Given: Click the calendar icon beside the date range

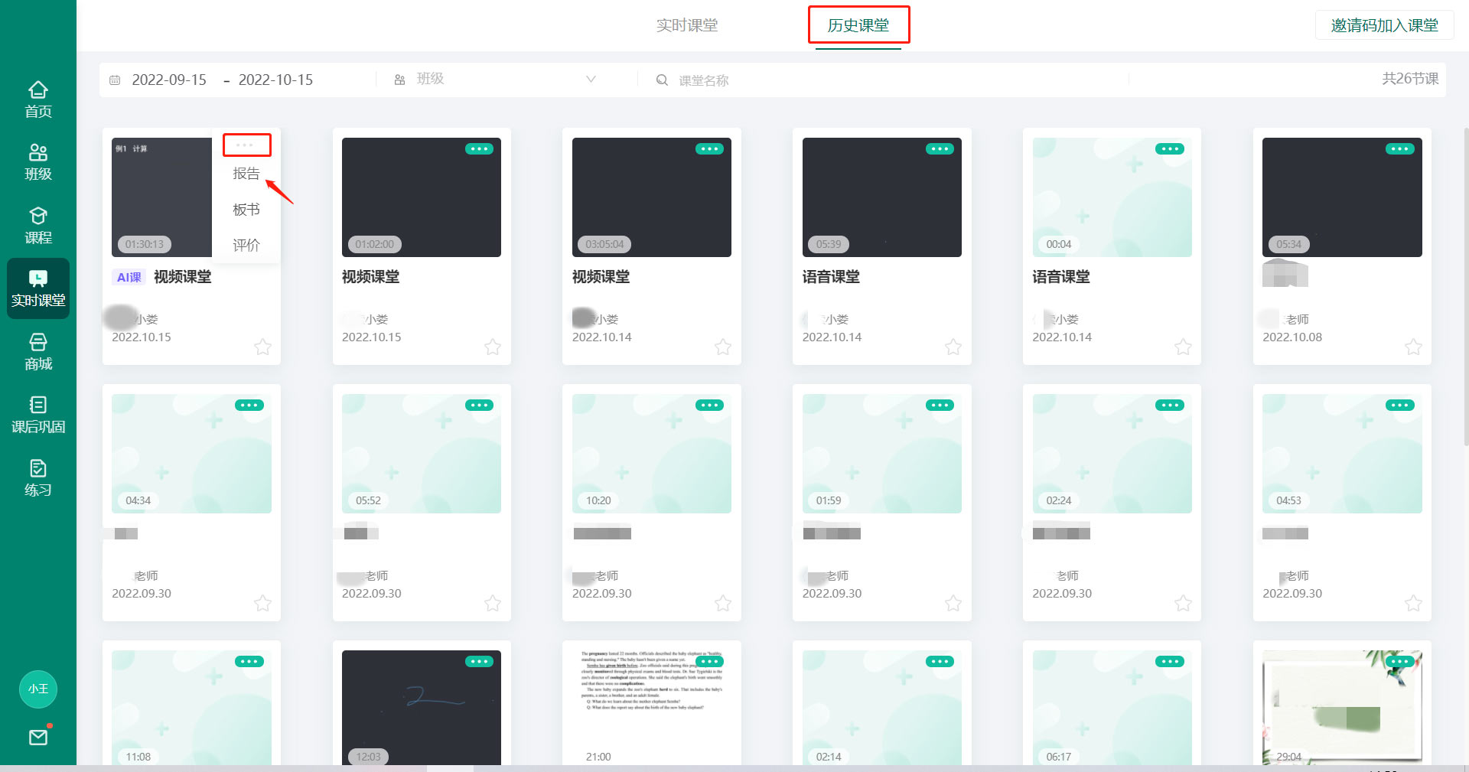Looking at the screenshot, I should coord(116,80).
